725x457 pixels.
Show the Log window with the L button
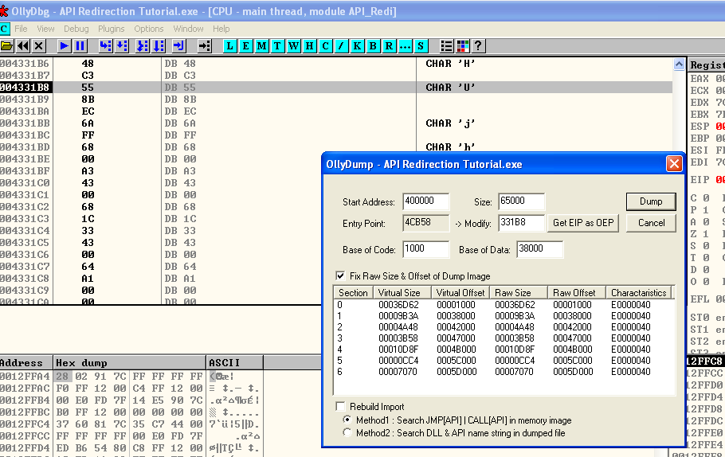(229, 45)
